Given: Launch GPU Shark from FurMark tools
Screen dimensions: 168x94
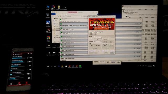Looking at the screenshot, I should coord(98,45).
